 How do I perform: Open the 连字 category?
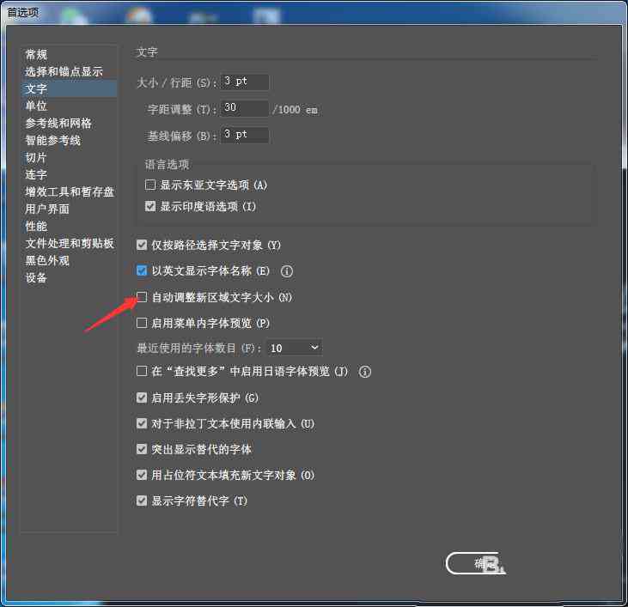pyautogui.click(x=36, y=175)
